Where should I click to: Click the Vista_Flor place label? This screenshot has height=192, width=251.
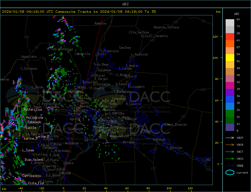(x=36, y=183)
